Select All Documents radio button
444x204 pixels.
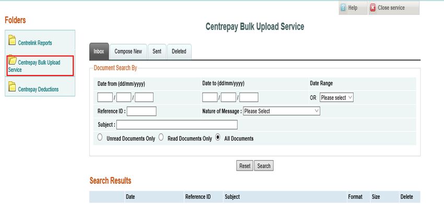pyautogui.click(x=217, y=137)
